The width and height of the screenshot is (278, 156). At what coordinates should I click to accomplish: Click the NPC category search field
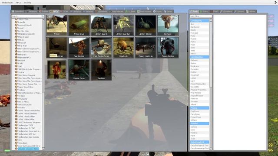click(x=27, y=16)
